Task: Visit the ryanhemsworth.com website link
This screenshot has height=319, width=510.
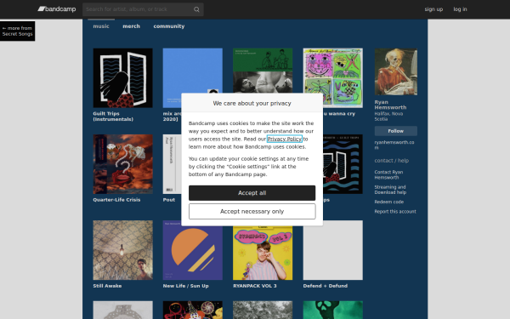Action: coord(394,145)
